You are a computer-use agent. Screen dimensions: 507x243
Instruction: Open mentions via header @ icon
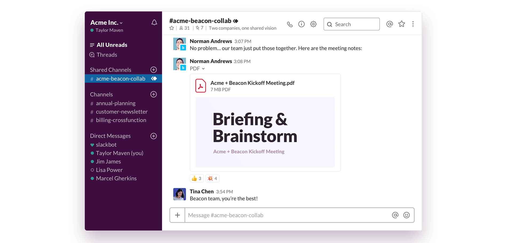(390, 24)
